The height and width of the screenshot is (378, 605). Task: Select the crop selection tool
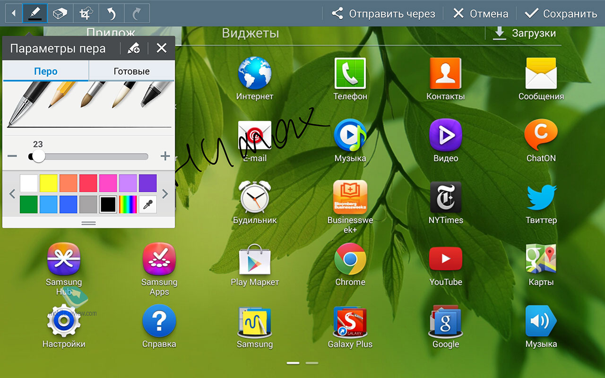point(86,14)
